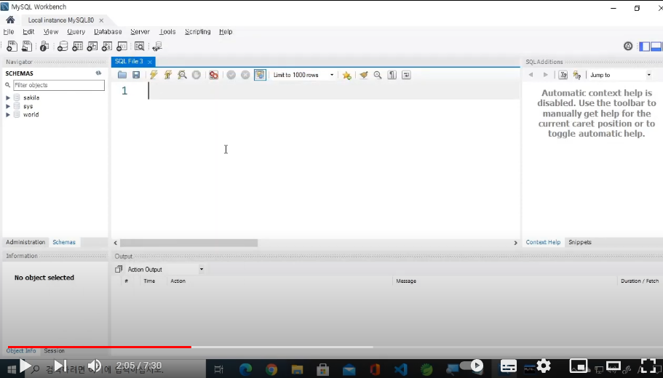Open the search table data icon

tap(139, 46)
